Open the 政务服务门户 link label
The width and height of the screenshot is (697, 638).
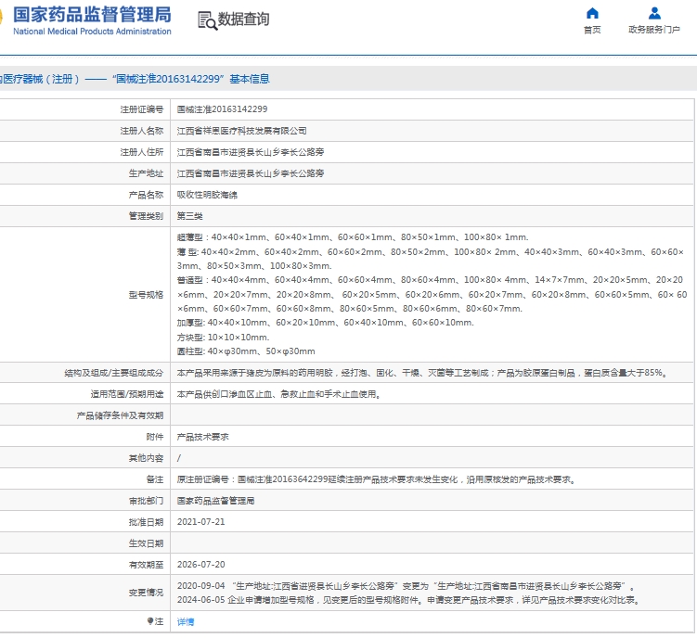654,30
